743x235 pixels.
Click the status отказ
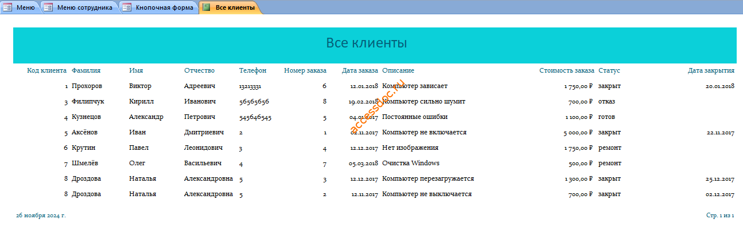tap(607, 101)
